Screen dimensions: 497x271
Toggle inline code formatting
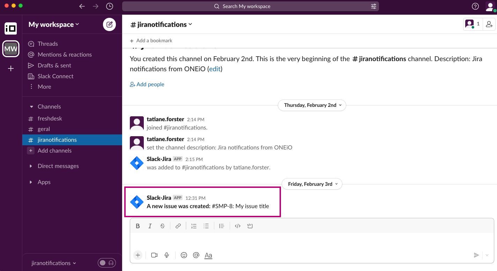coord(238,226)
